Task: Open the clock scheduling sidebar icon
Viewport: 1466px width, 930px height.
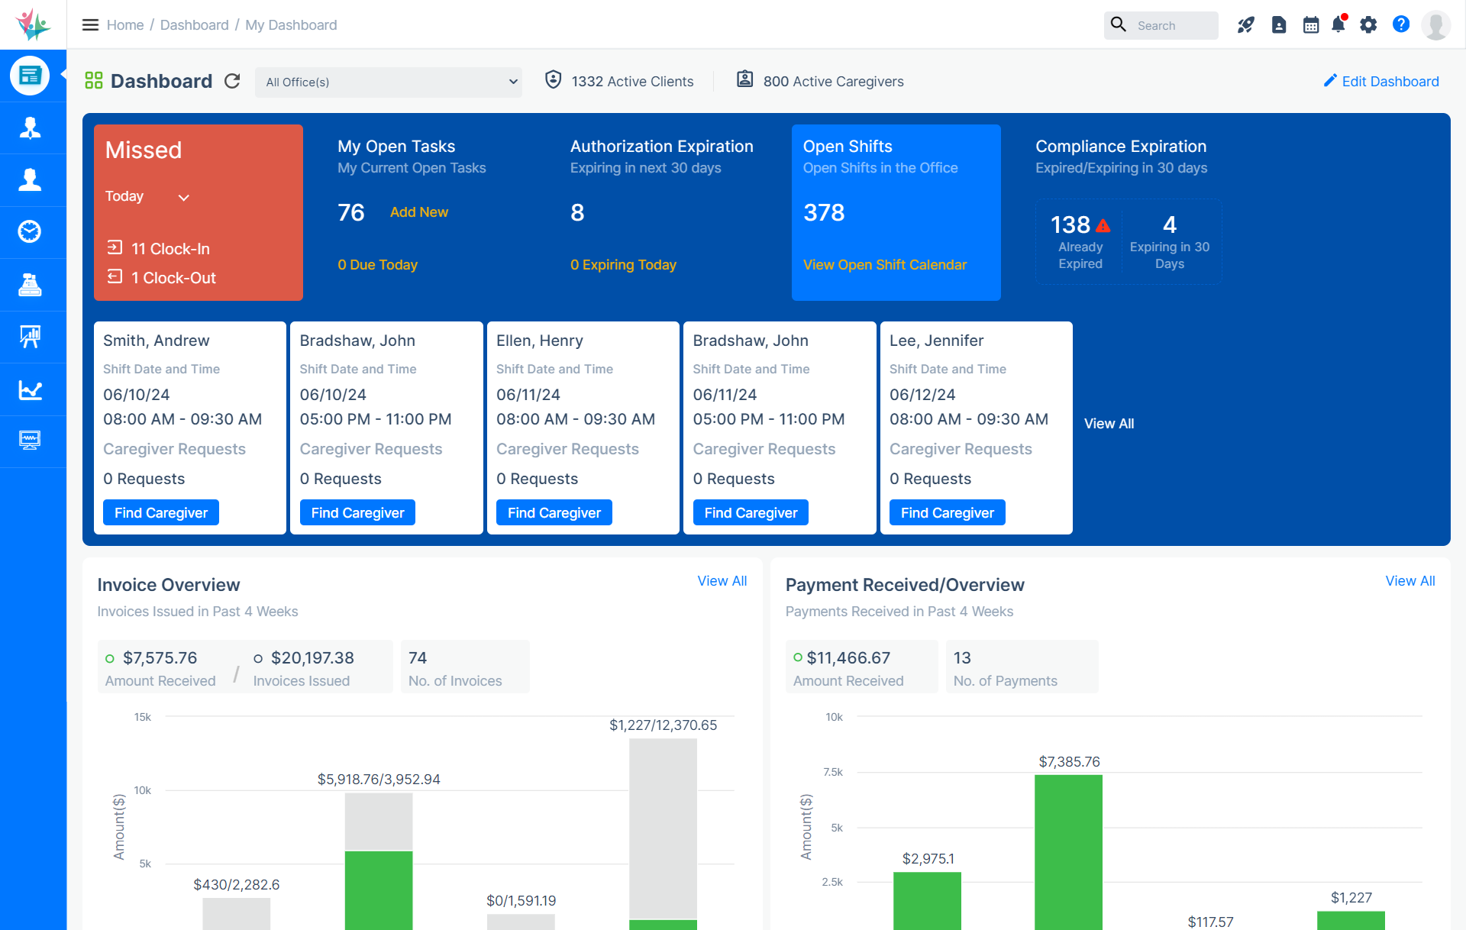Action: [x=30, y=232]
